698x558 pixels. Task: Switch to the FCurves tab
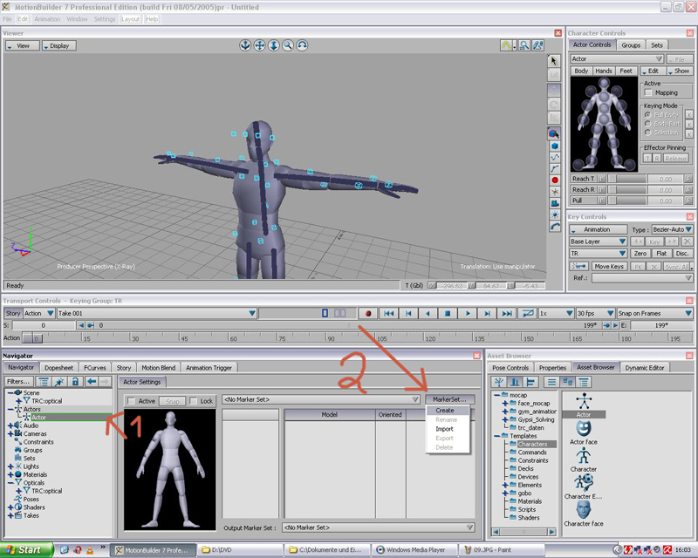pyautogui.click(x=94, y=368)
